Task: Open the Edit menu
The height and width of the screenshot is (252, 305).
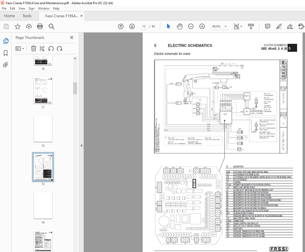Action: 12,8
